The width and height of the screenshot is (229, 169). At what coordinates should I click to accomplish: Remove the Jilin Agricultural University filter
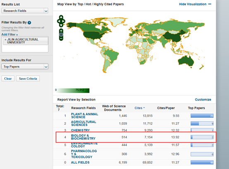coord(5,40)
